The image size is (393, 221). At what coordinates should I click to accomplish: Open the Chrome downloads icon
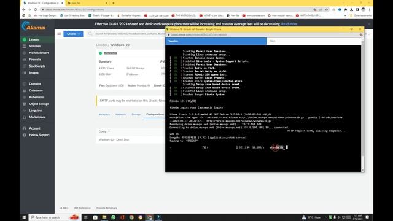pos(352,10)
